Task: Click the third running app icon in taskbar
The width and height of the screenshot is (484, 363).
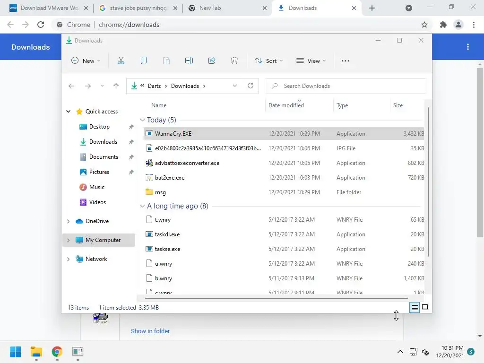Action: (x=78, y=352)
